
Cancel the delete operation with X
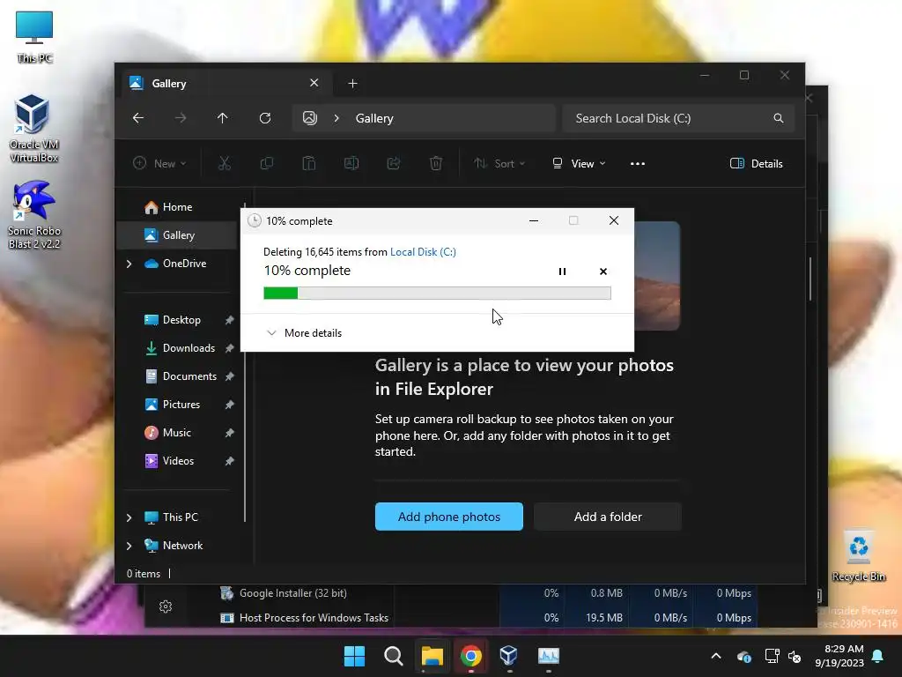click(x=603, y=272)
